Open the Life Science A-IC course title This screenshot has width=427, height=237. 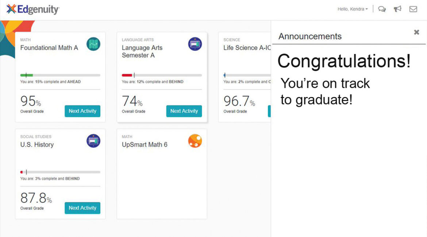tap(247, 48)
